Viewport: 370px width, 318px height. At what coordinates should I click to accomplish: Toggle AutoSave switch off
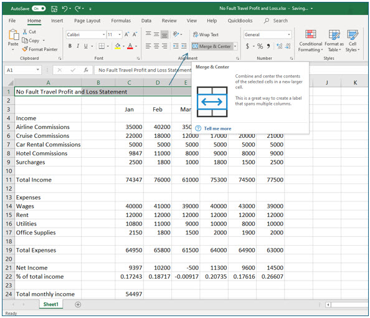(39, 9)
